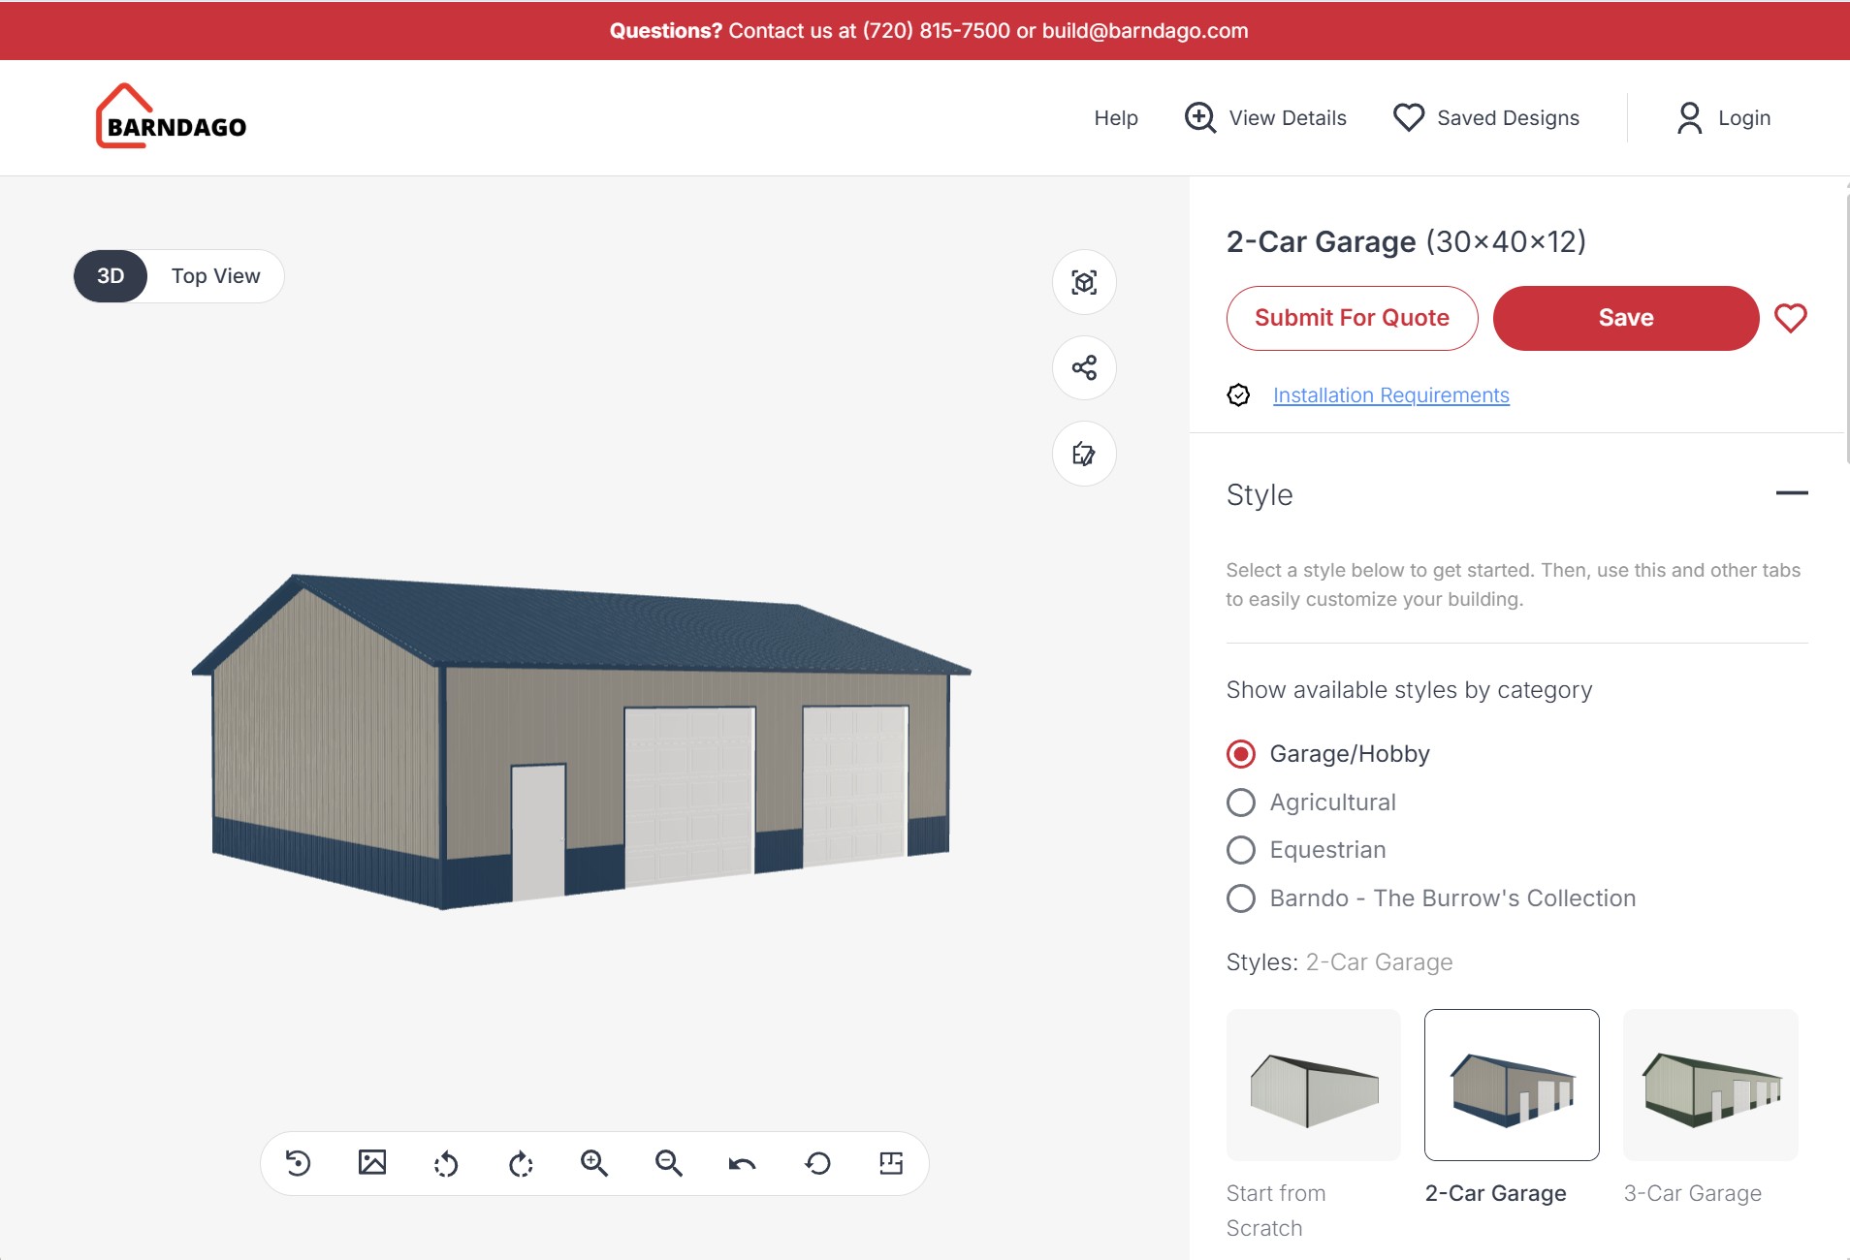
Task: Click the reset view icon with center dot
Action: (298, 1163)
